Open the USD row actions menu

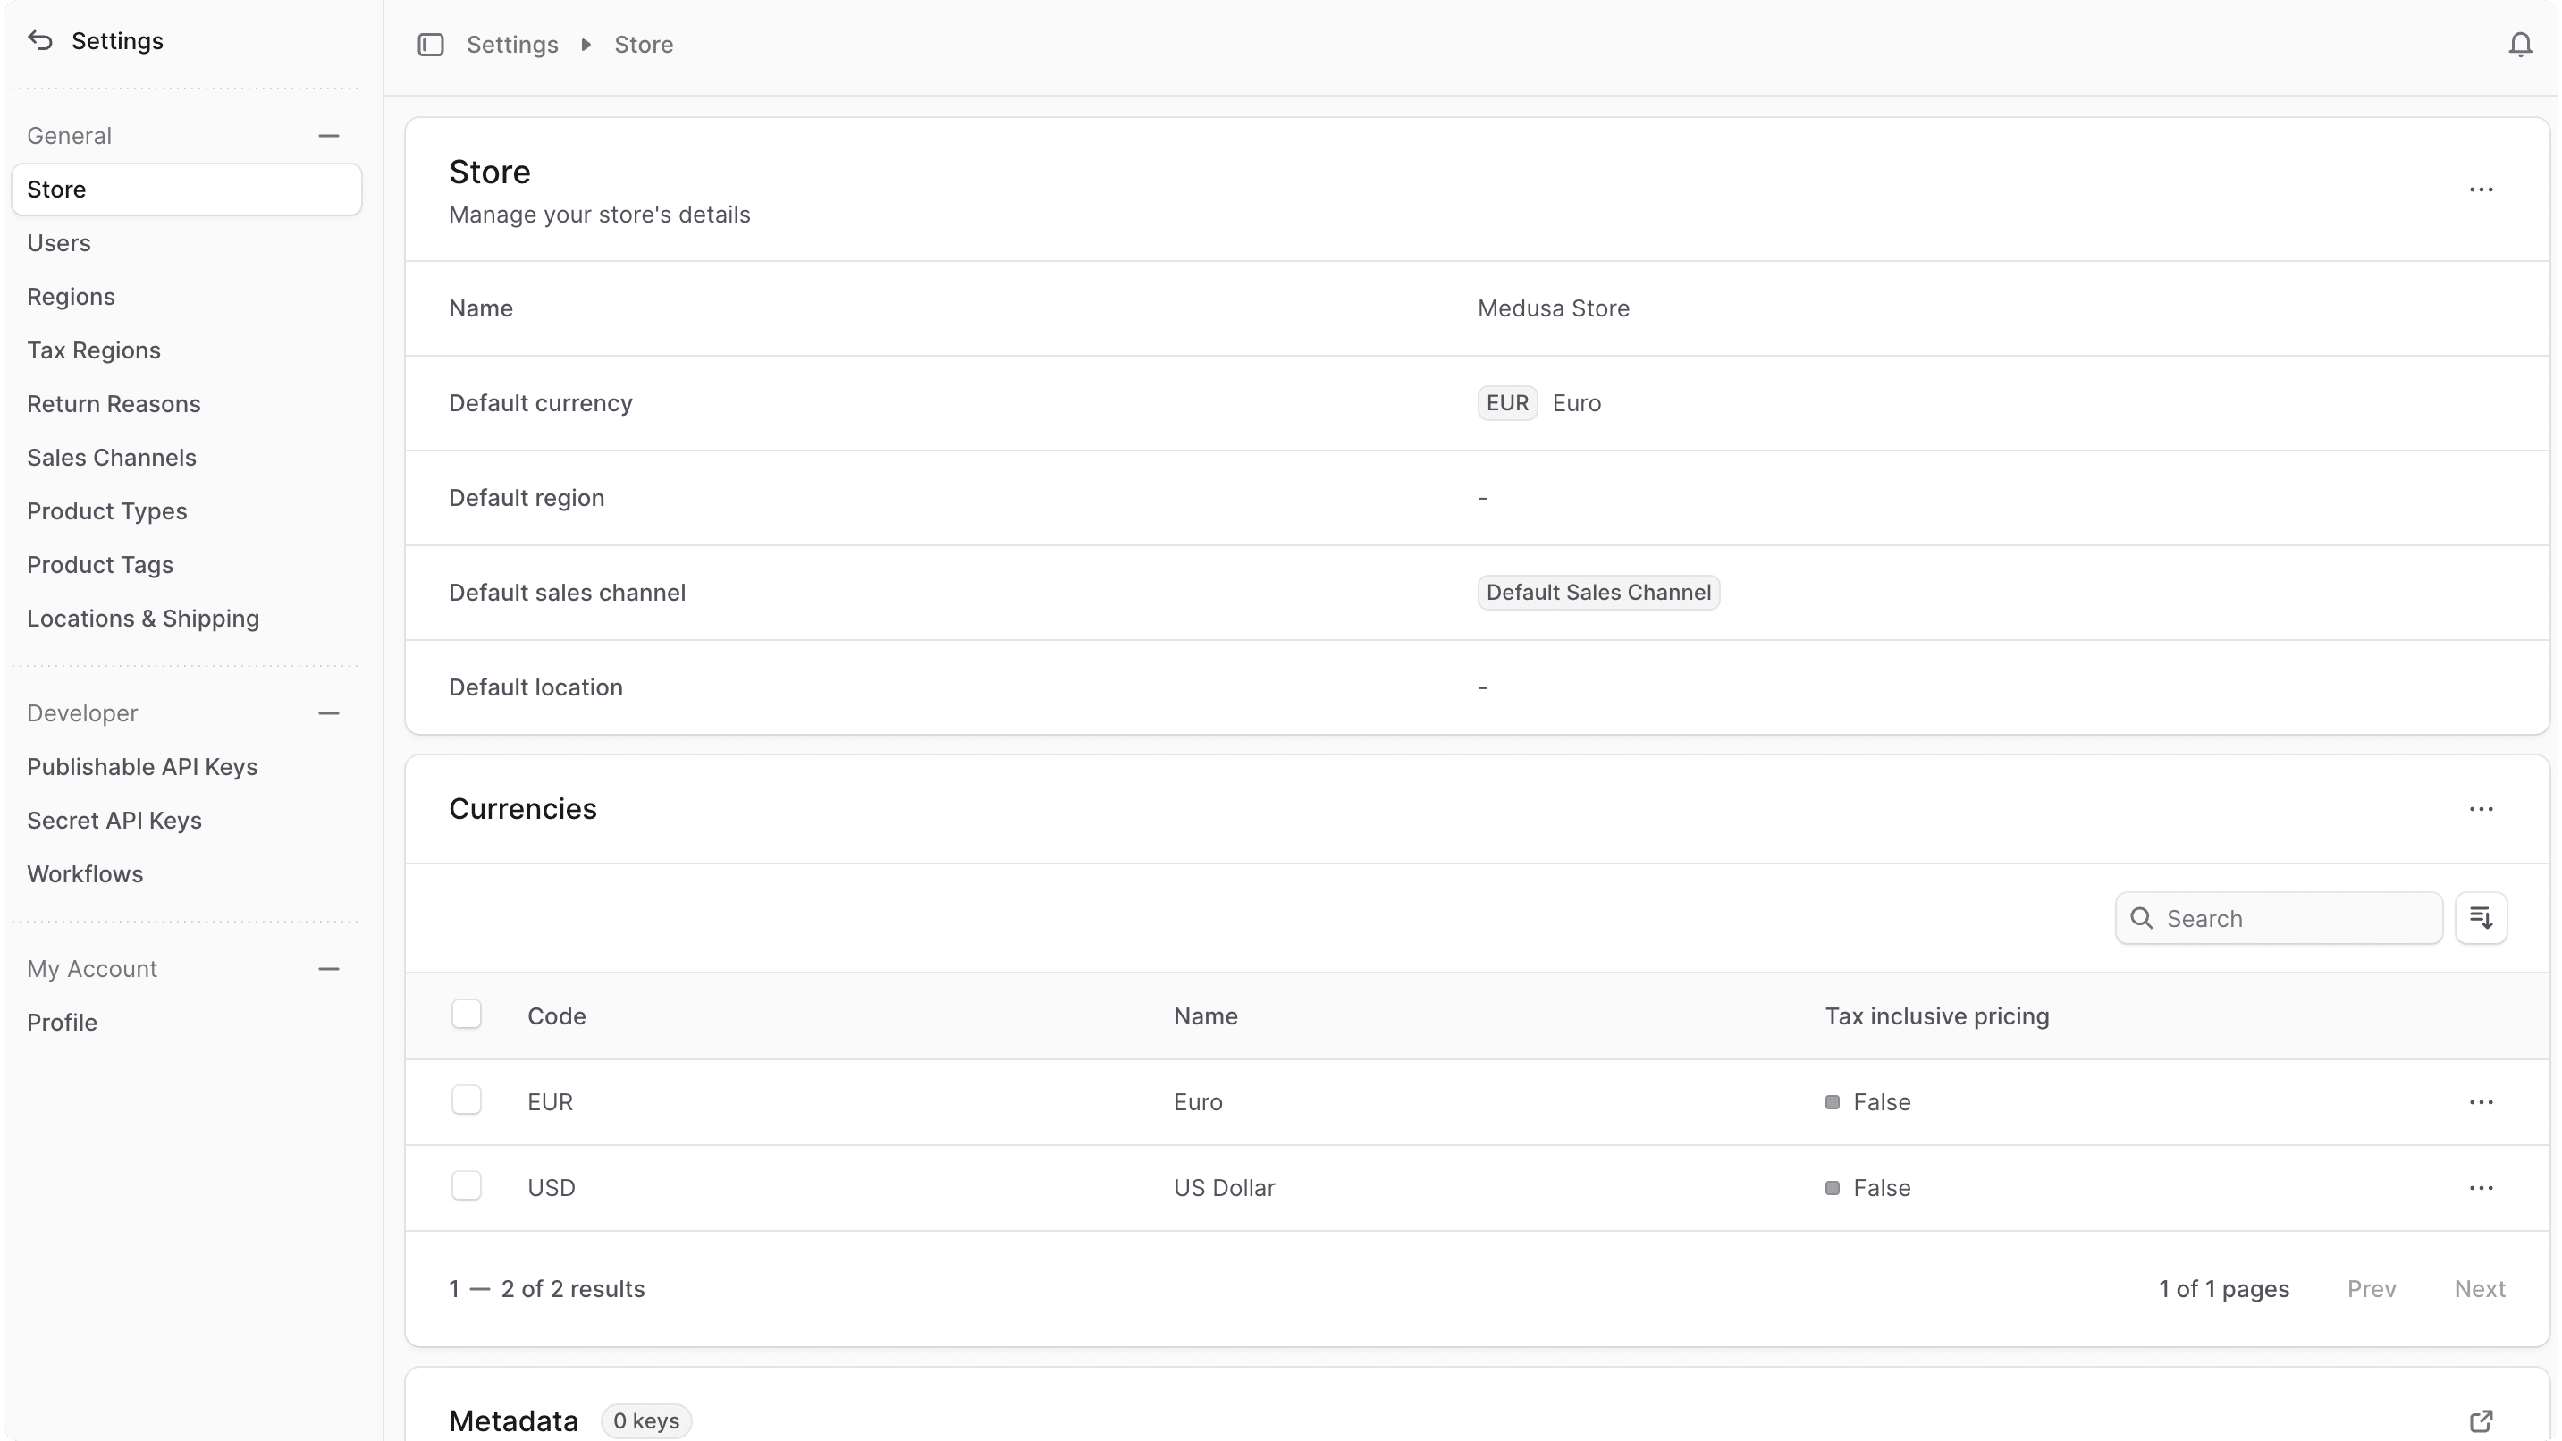click(2482, 1187)
